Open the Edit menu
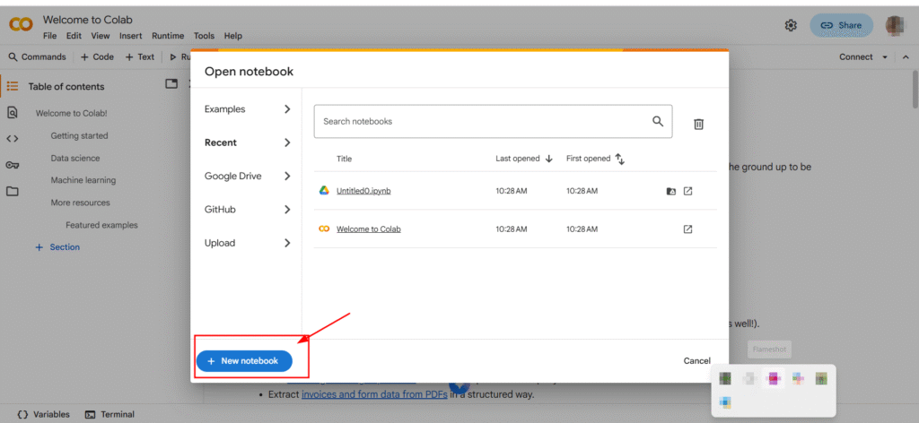919x423 pixels. point(74,36)
